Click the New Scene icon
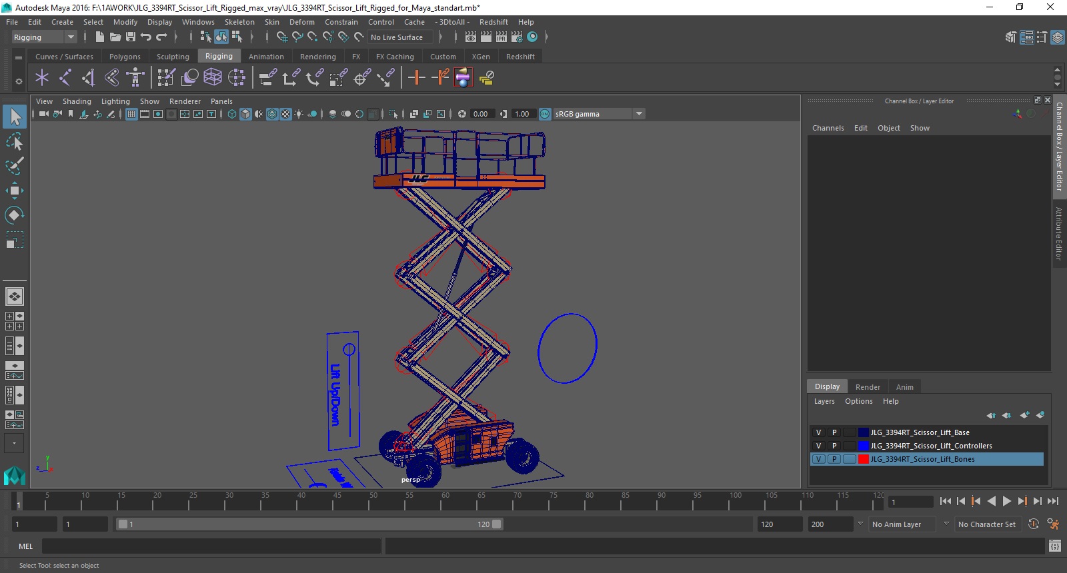 [x=99, y=37]
